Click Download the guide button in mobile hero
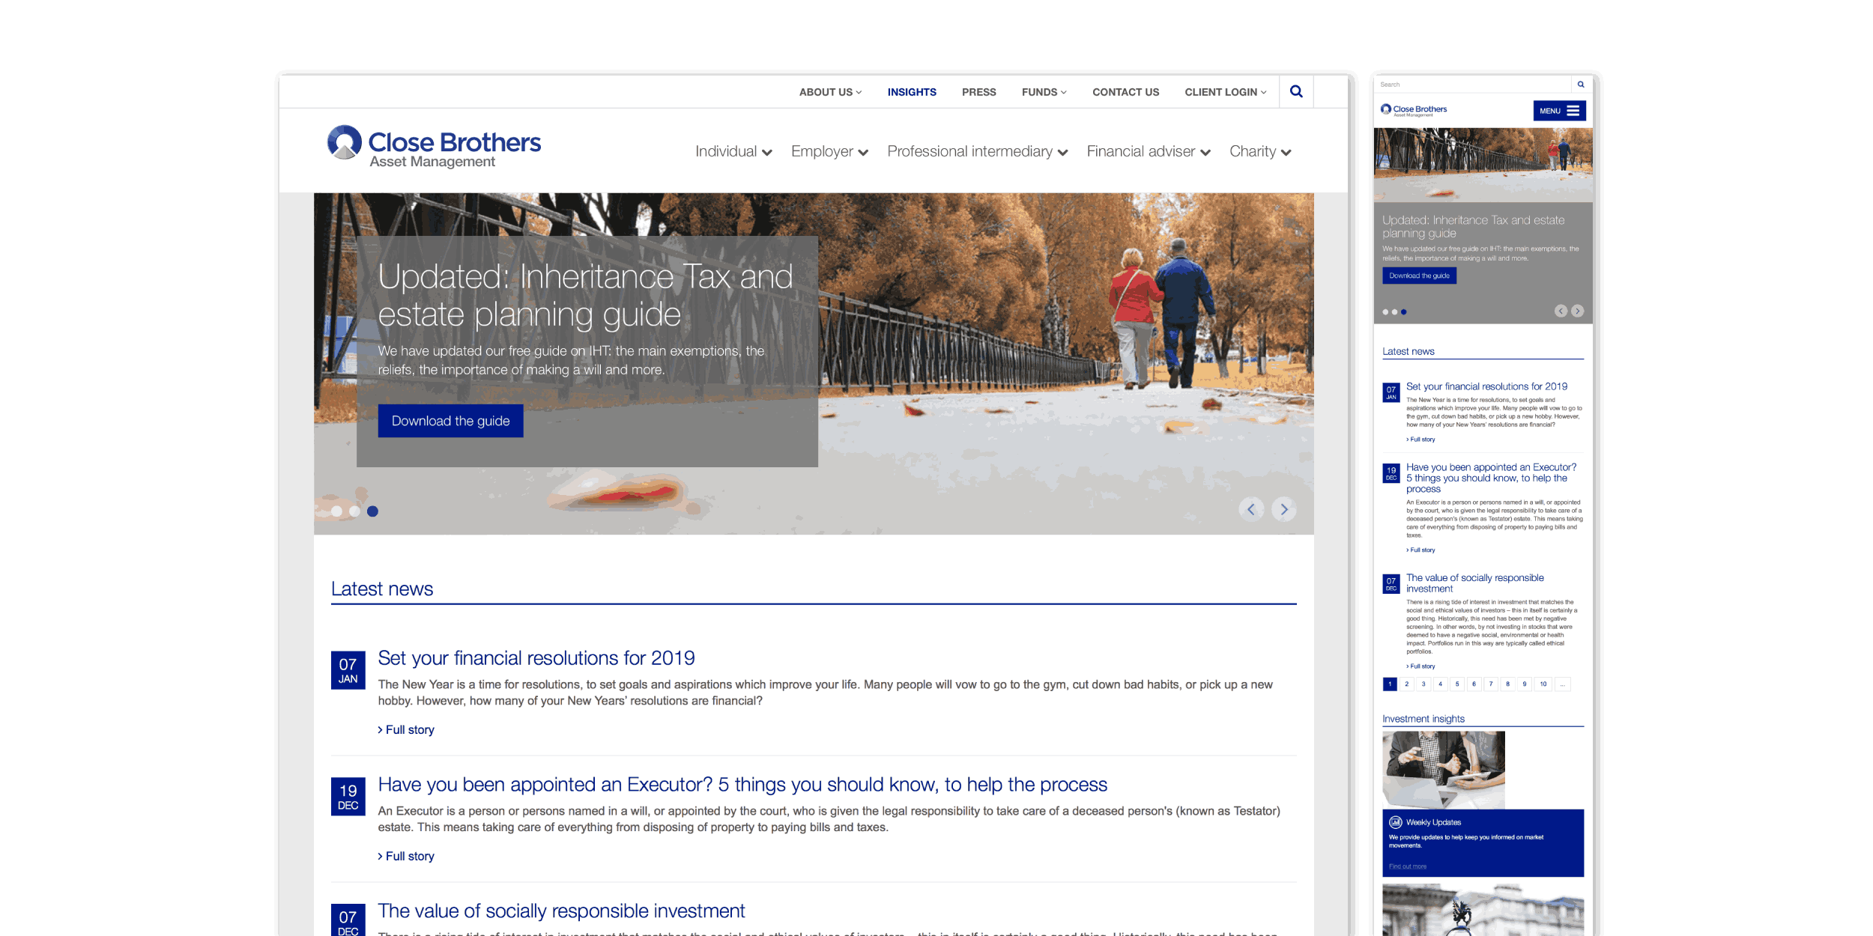 [x=1419, y=276]
